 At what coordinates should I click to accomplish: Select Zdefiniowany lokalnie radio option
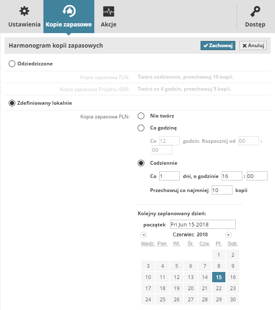click(x=12, y=103)
